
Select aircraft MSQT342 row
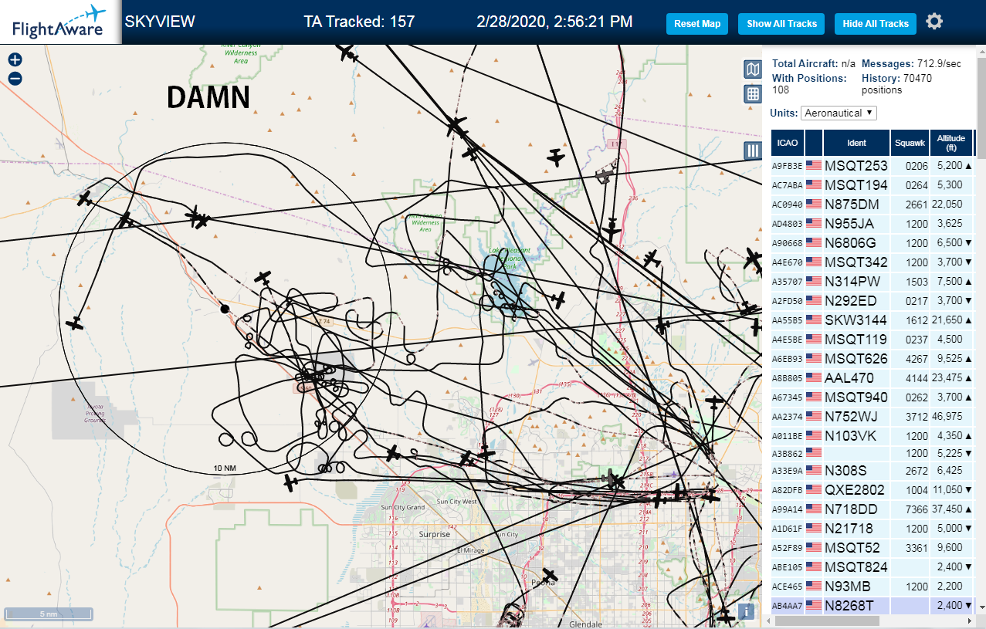pyautogui.click(x=872, y=262)
